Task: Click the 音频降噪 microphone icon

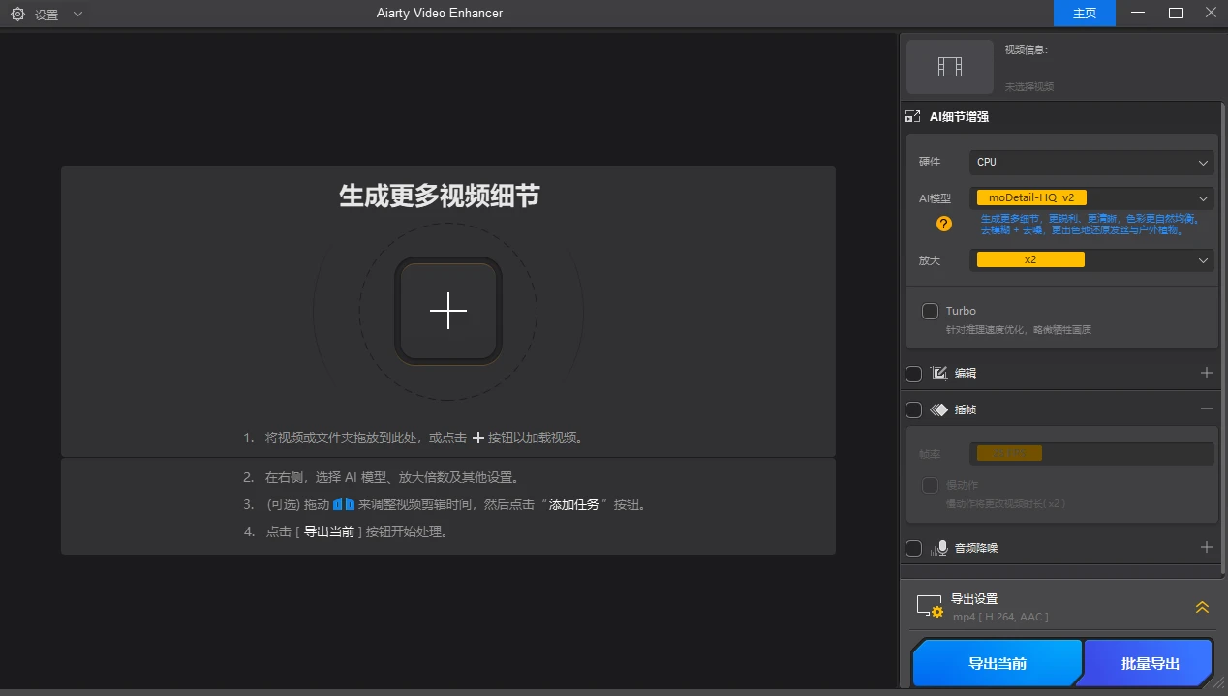Action: (940, 547)
